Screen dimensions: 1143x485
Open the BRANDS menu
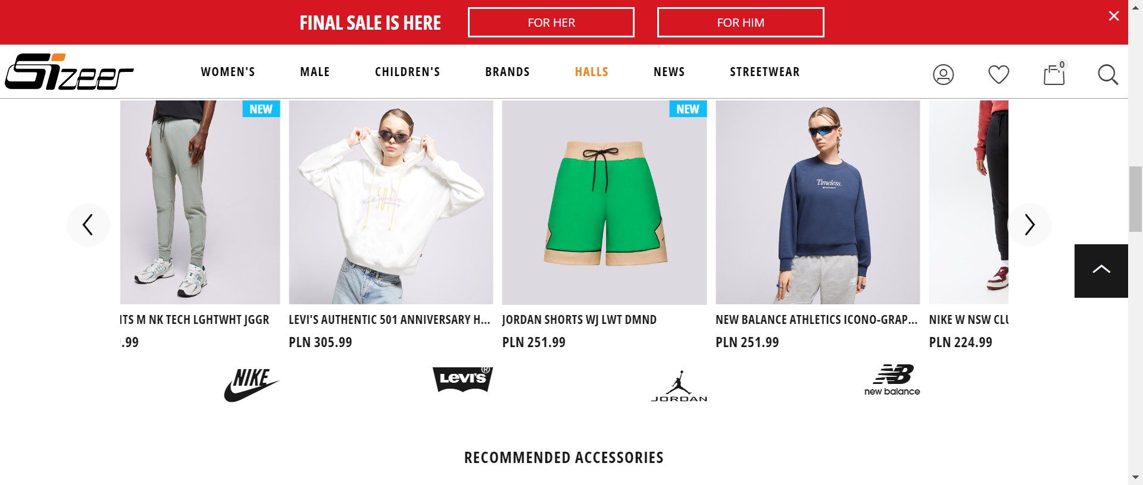pos(507,72)
